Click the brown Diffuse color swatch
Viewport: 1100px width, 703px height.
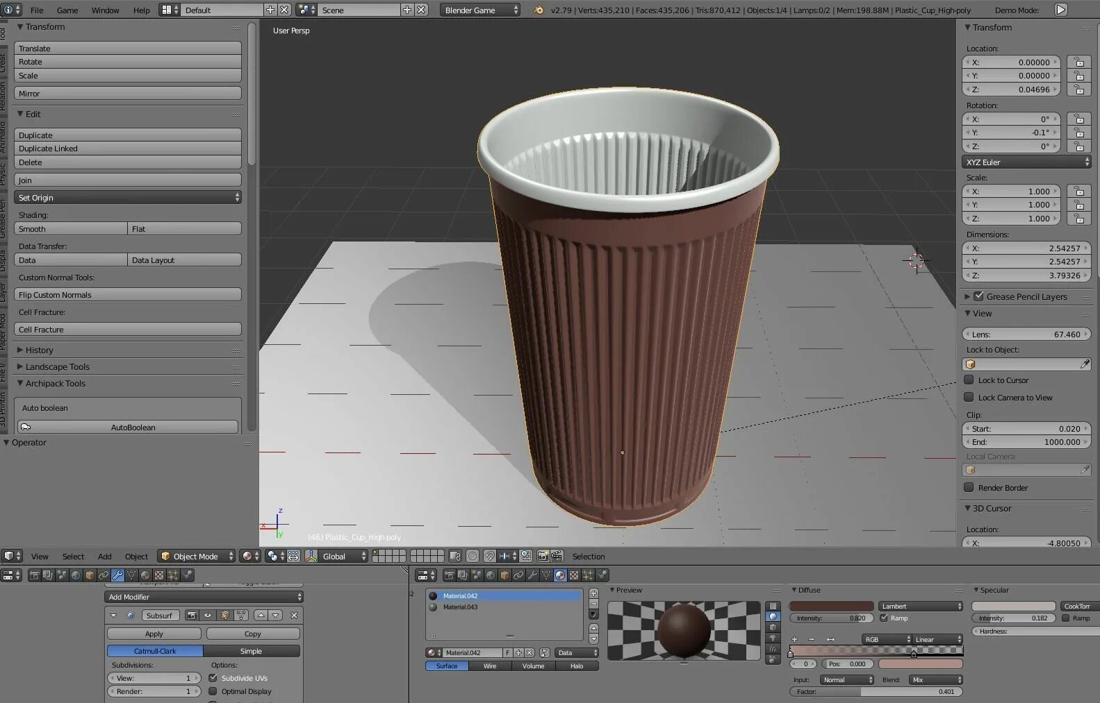pos(831,607)
